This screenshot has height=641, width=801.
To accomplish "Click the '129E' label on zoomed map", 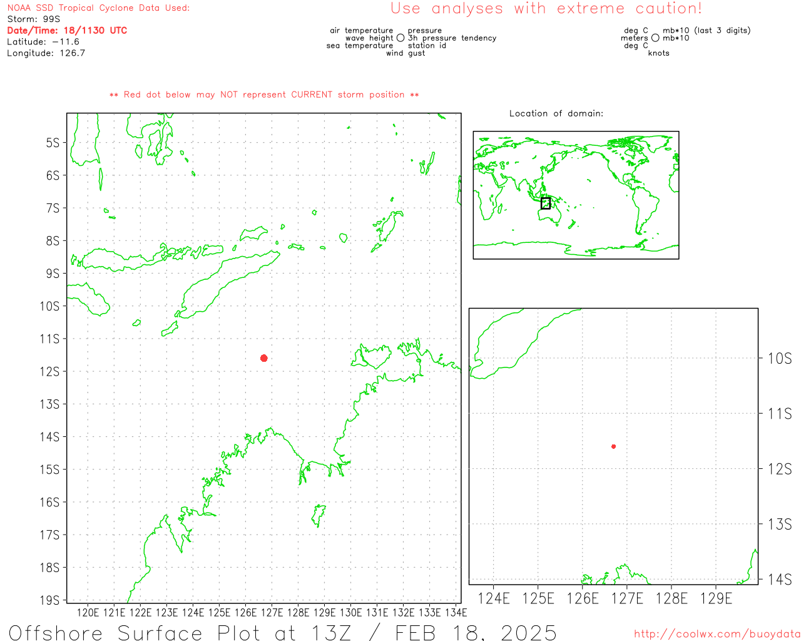I will 716,599.
